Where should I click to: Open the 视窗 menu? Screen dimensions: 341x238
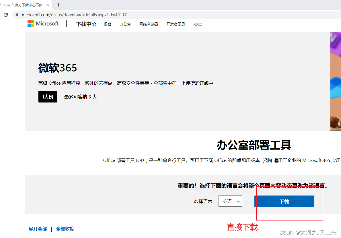pyautogui.click(x=107, y=24)
